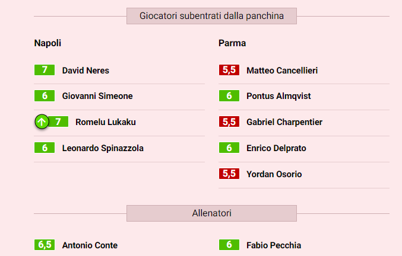Click David Neres' rating badge 7
The height and width of the screenshot is (256, 402).
tap(45, 70)
